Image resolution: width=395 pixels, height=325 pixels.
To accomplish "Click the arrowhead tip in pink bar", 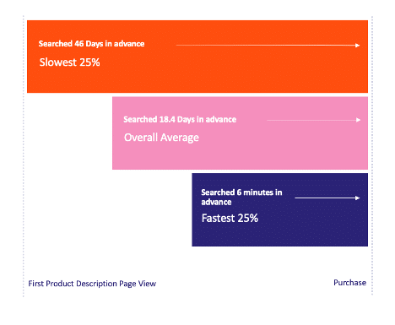I will (359, 120).
